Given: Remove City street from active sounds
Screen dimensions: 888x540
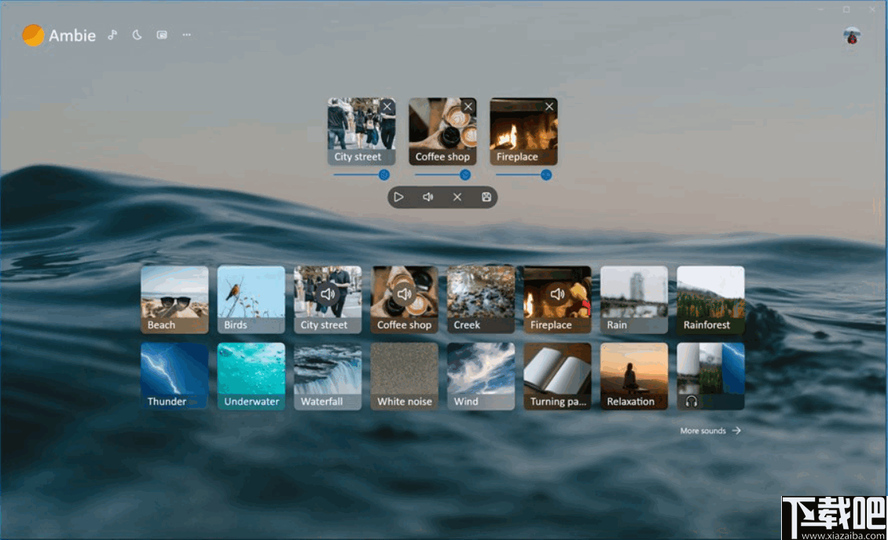Looking at the screenshot, I should click(x=387, y=107).
